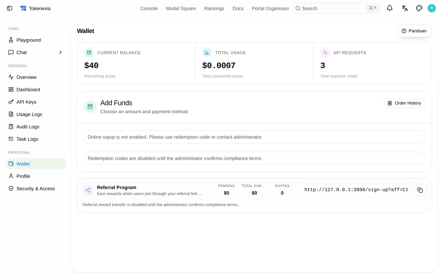This screenshot has width=440, height=275.
Task: Open Docs from top navigation
Action: [x=238, y=9]
